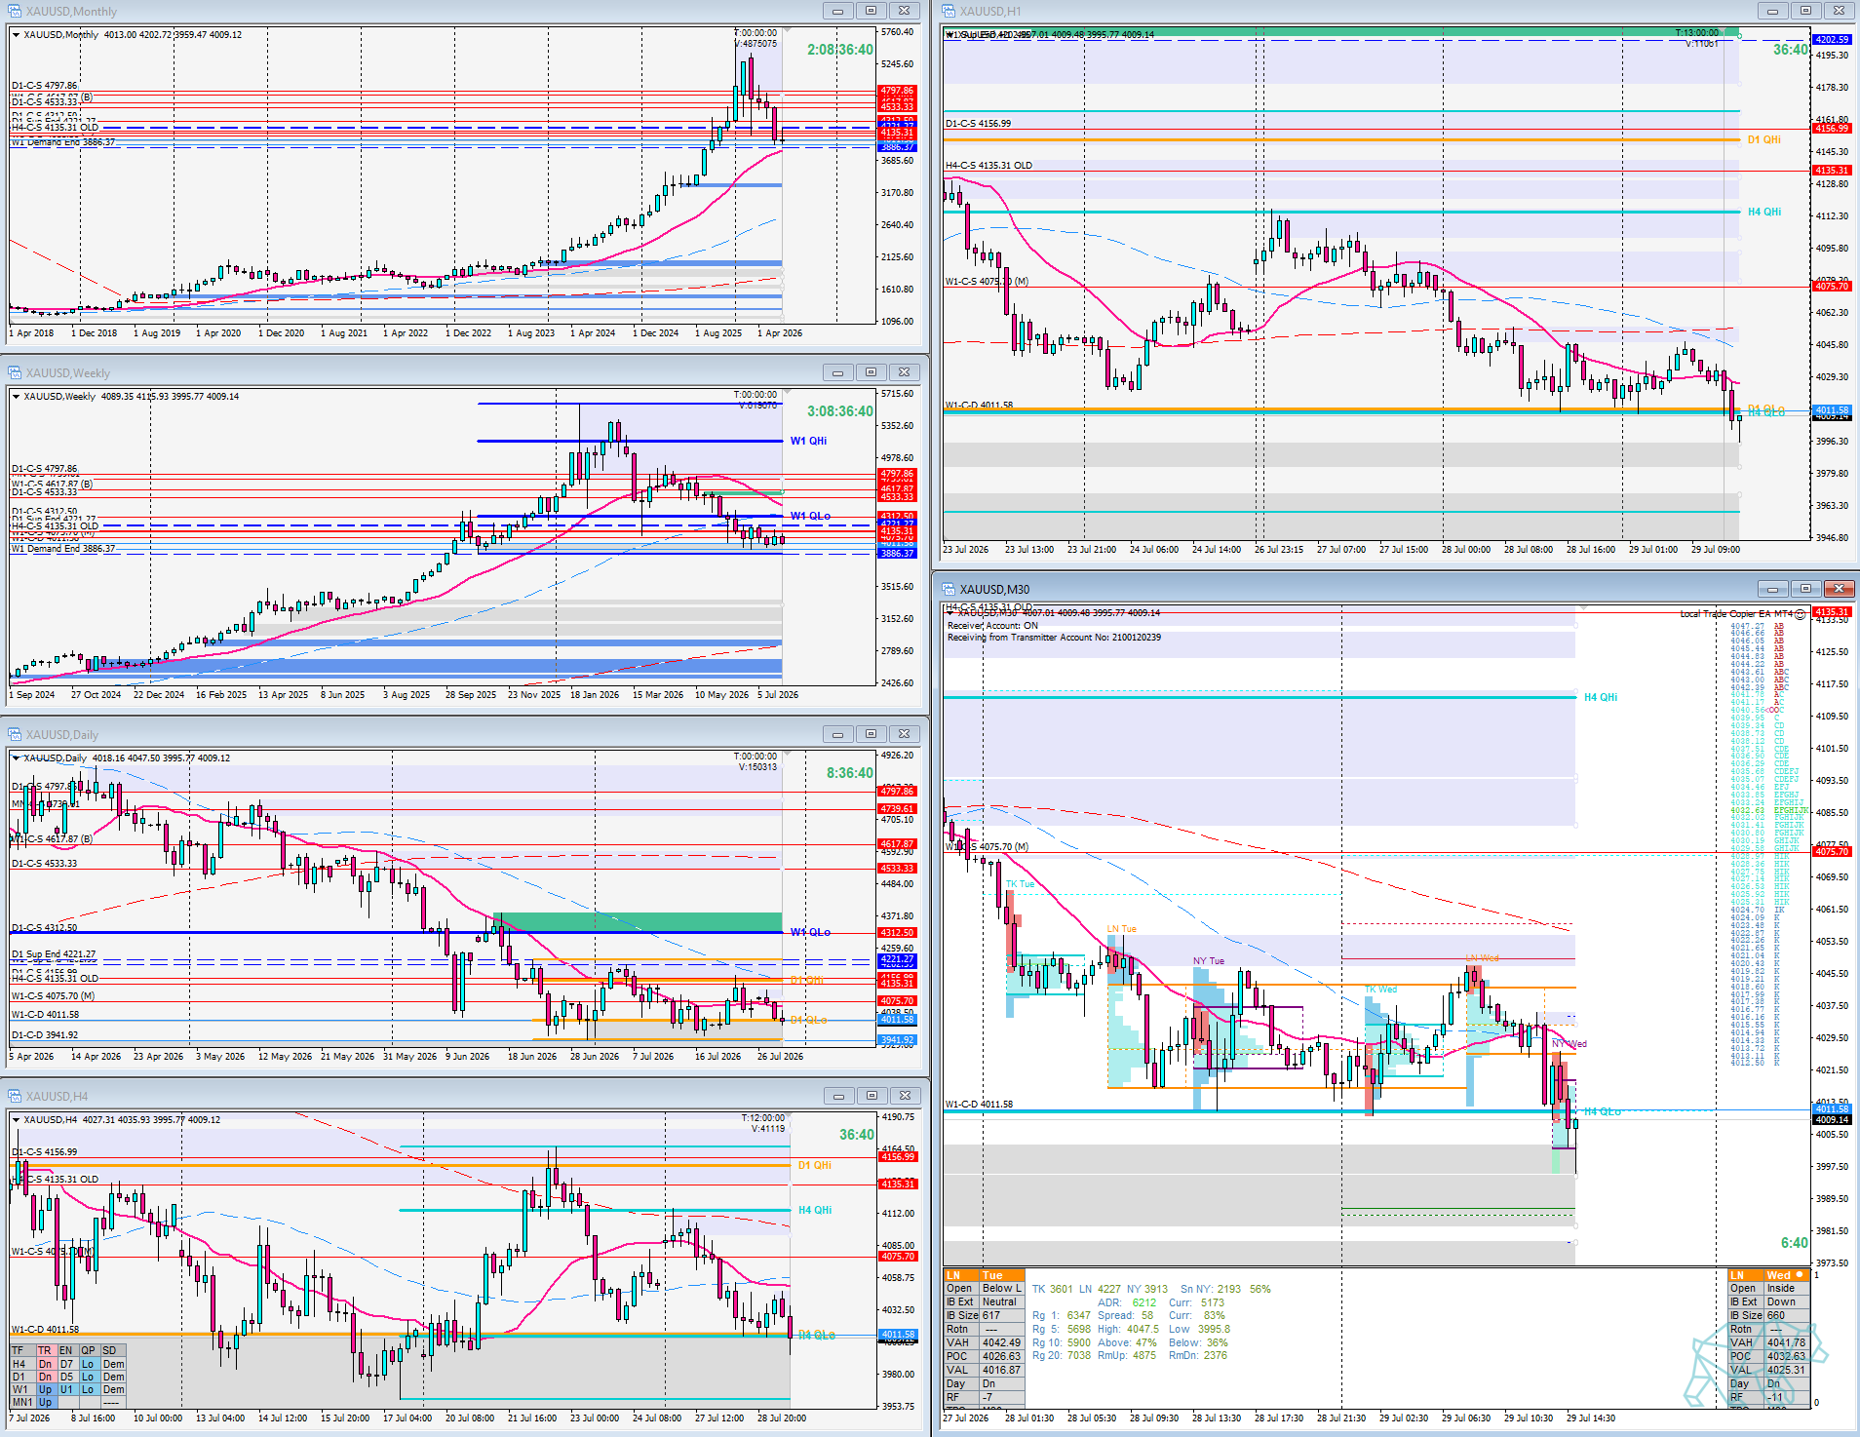Minimize the XAUUSD,H1 chart window
This screenshot has width=1860, height=1437.
coord(1772,11)
